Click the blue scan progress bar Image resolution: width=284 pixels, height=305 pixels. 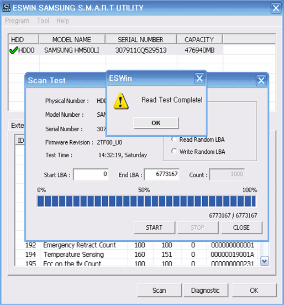click(146, 201)
